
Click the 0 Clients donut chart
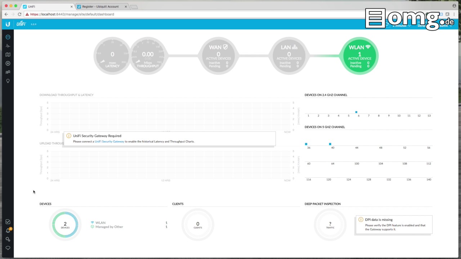198,224
